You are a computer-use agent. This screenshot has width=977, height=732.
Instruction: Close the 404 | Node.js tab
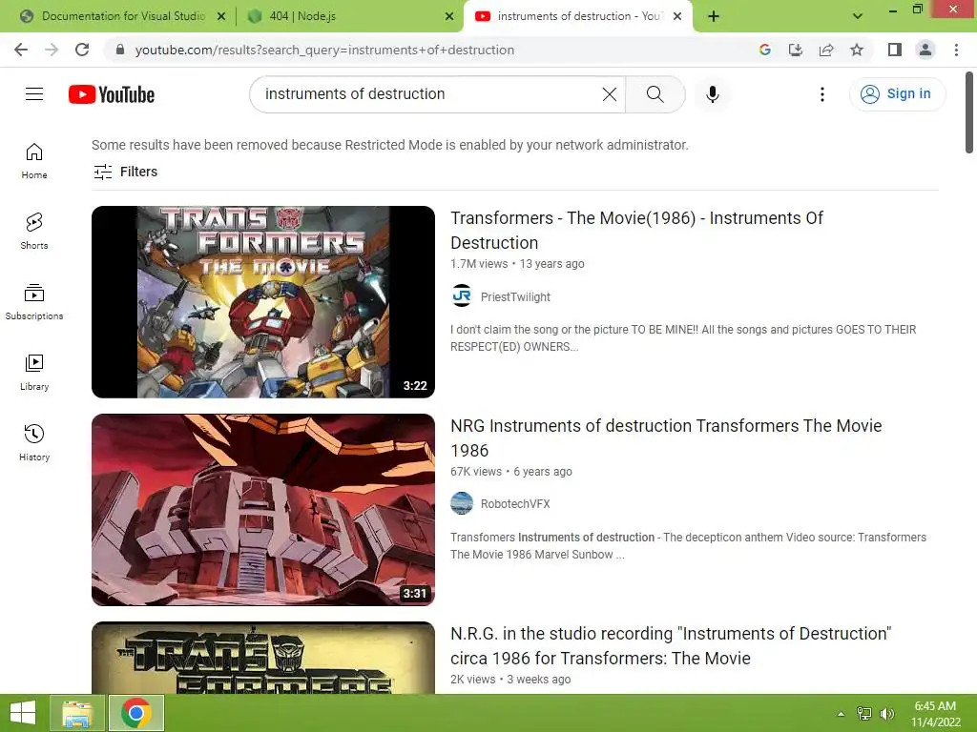449,17
